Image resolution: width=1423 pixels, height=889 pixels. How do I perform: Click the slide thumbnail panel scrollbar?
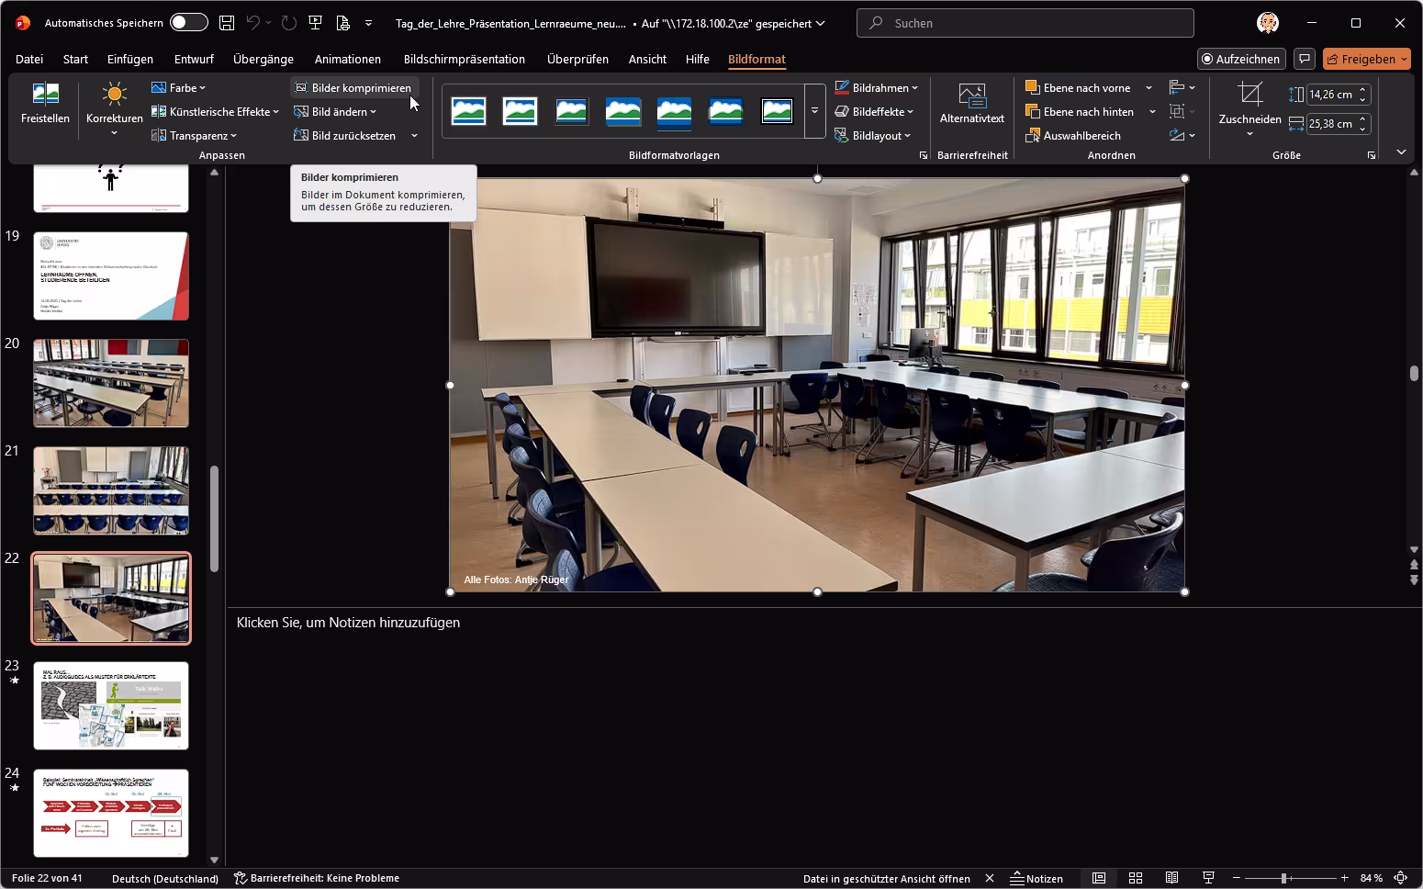click(x=214, y=519)
